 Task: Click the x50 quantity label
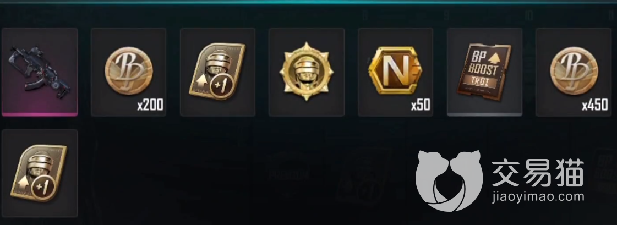point(421,106)
